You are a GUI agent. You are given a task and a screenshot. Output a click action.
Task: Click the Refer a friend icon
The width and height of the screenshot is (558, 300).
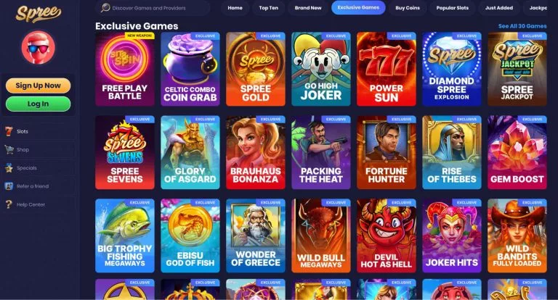pyautogui.click(x=9, y=186)
